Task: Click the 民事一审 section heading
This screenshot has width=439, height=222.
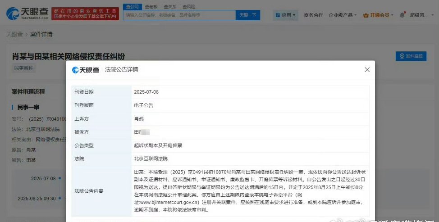Action: pos(28,107)
